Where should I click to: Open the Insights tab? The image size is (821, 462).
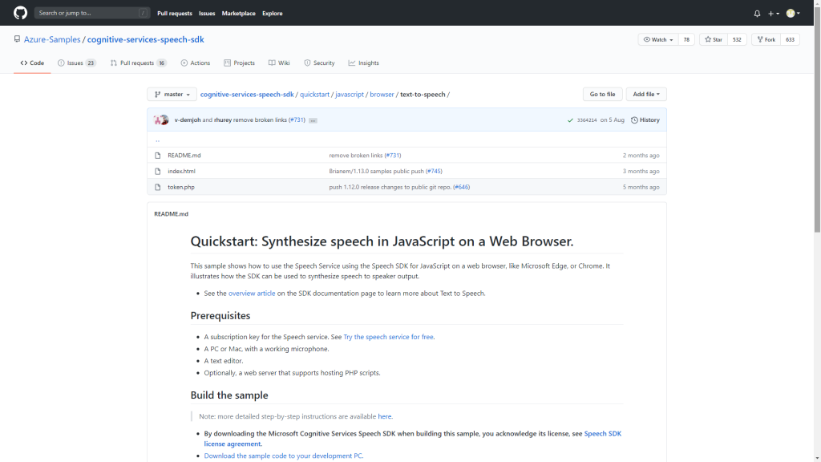363,63
